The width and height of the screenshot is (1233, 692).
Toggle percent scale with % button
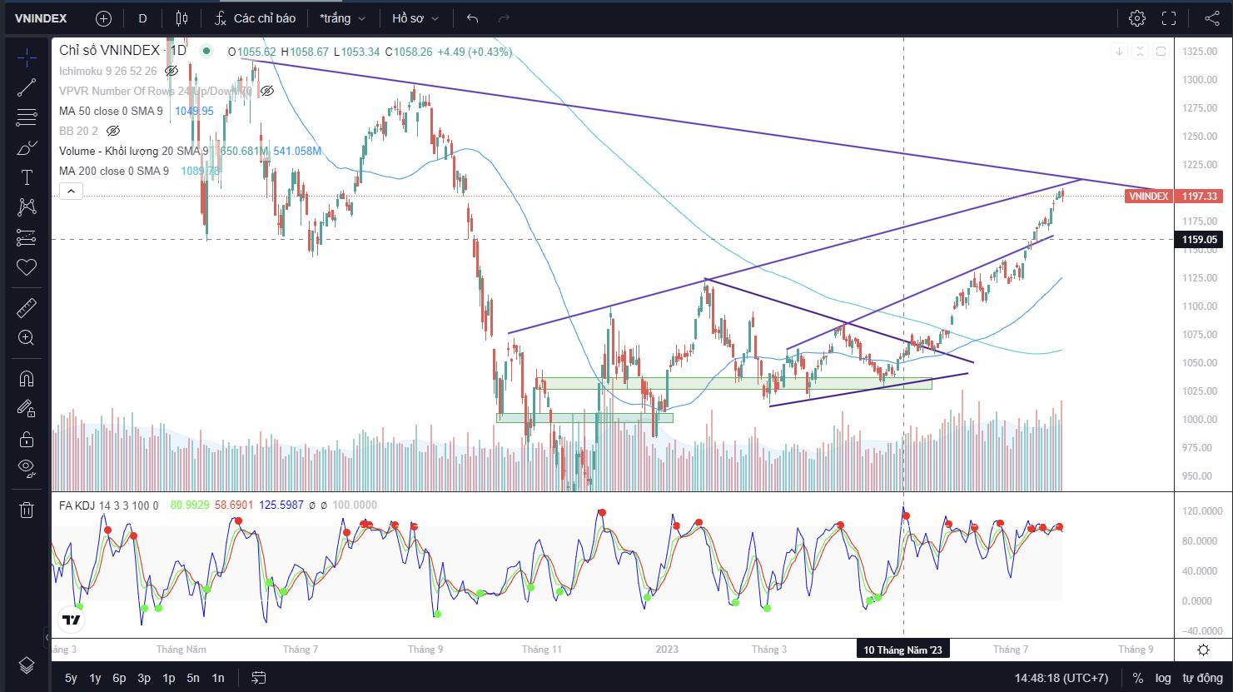1138,678
